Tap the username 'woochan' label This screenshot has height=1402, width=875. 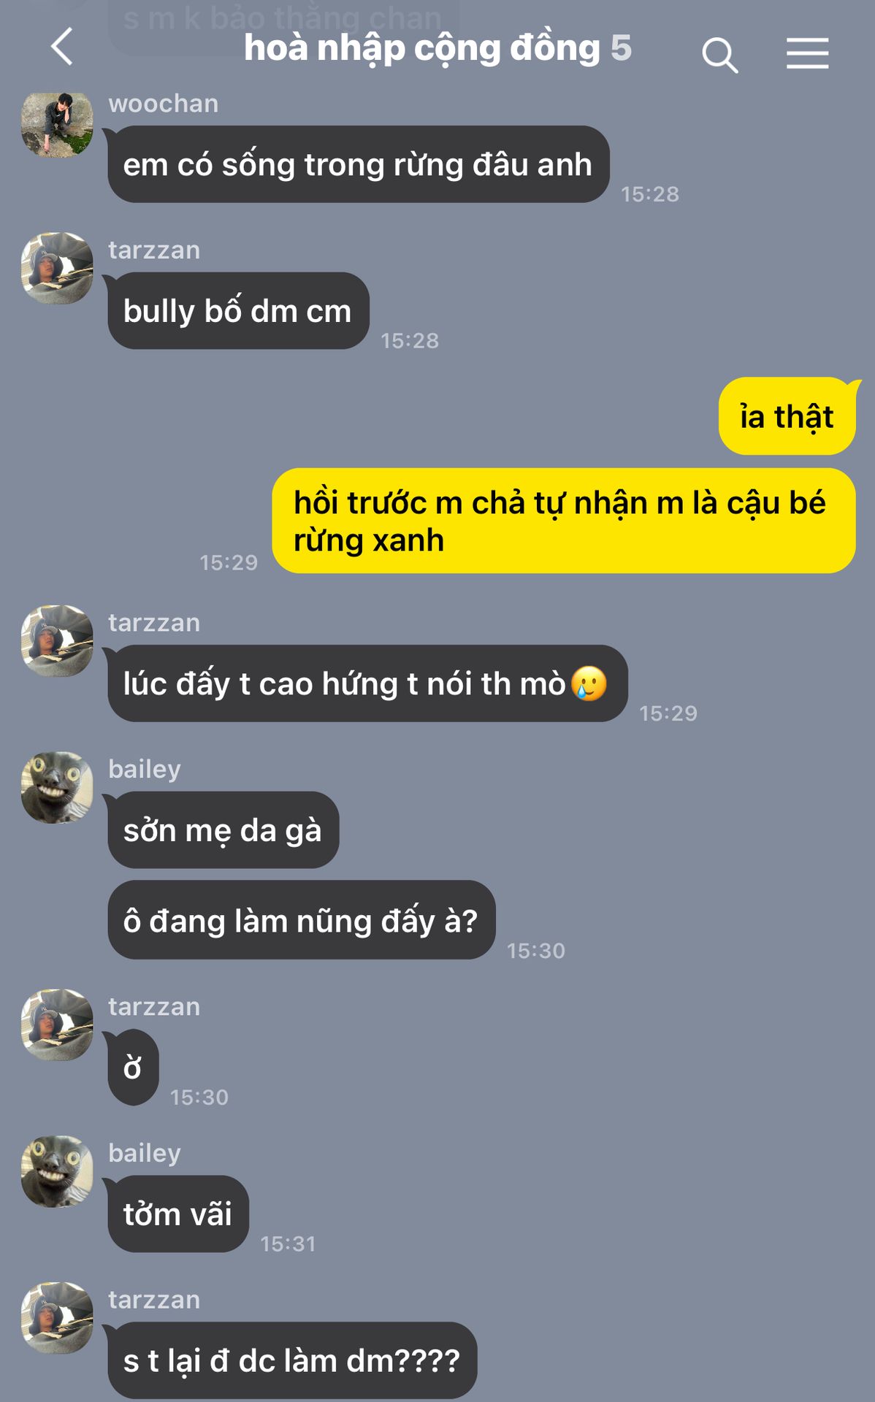tap(164, 104)
